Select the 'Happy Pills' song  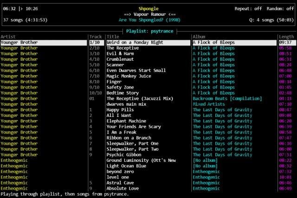(120, 110)
